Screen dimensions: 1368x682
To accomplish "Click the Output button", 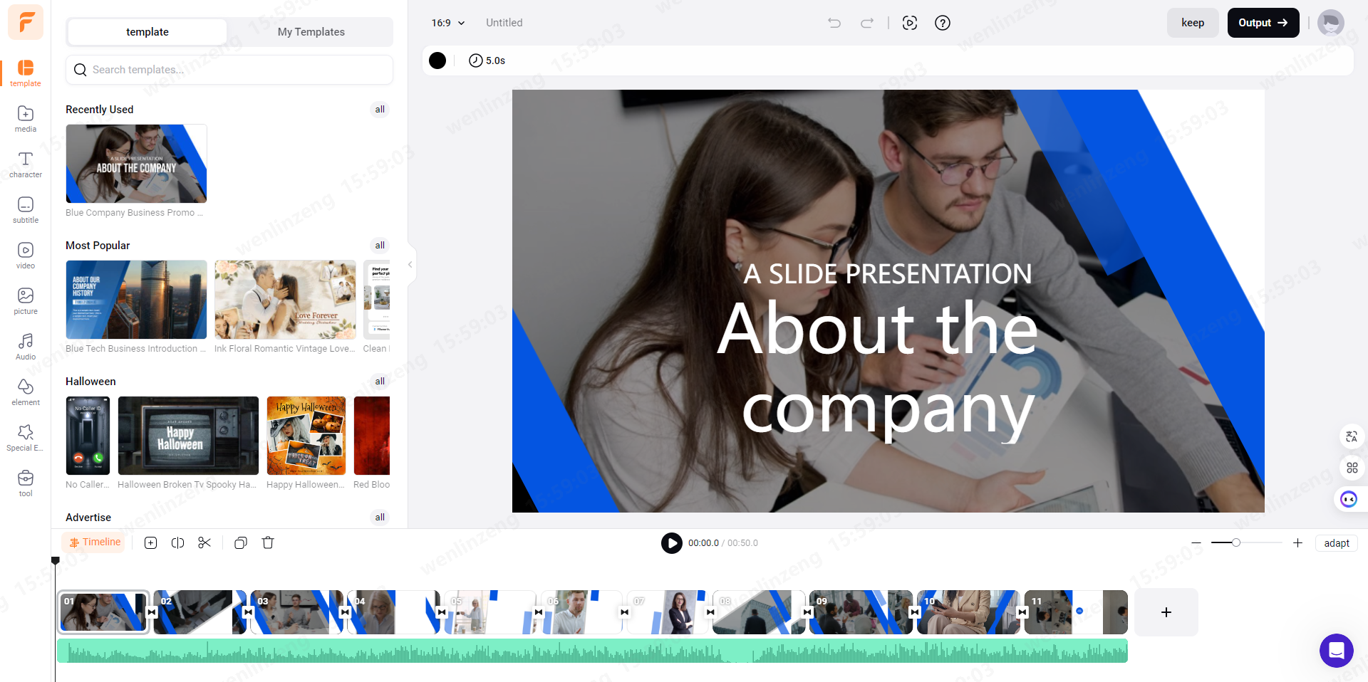I will pos(1263,23).
